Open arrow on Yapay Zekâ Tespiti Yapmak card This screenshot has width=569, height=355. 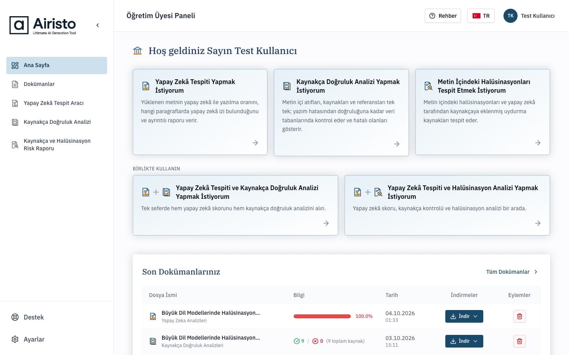[x=255, y=143]
